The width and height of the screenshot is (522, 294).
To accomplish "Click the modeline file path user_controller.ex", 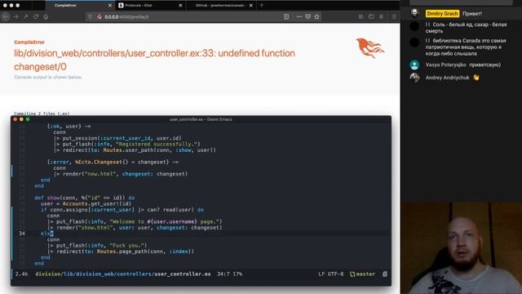I will tap(123, 274).
